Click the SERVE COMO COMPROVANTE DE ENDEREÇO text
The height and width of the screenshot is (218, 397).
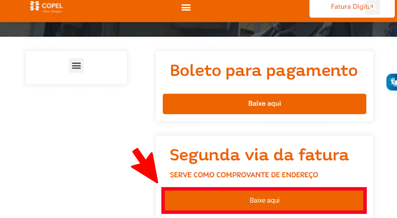click(244, 175)
